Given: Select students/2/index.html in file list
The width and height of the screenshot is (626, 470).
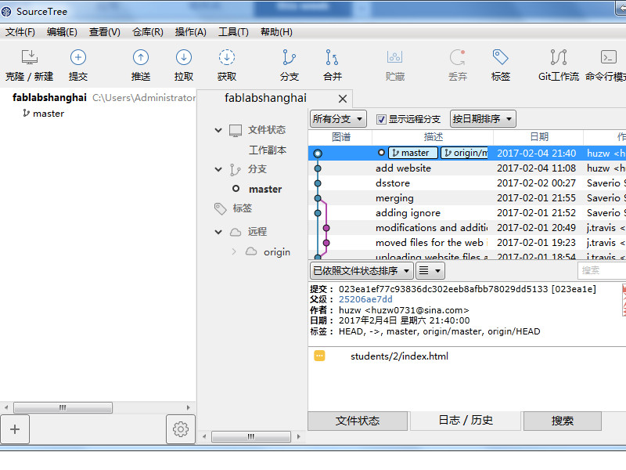Looking at the screenshot, I should pos(399,356).
